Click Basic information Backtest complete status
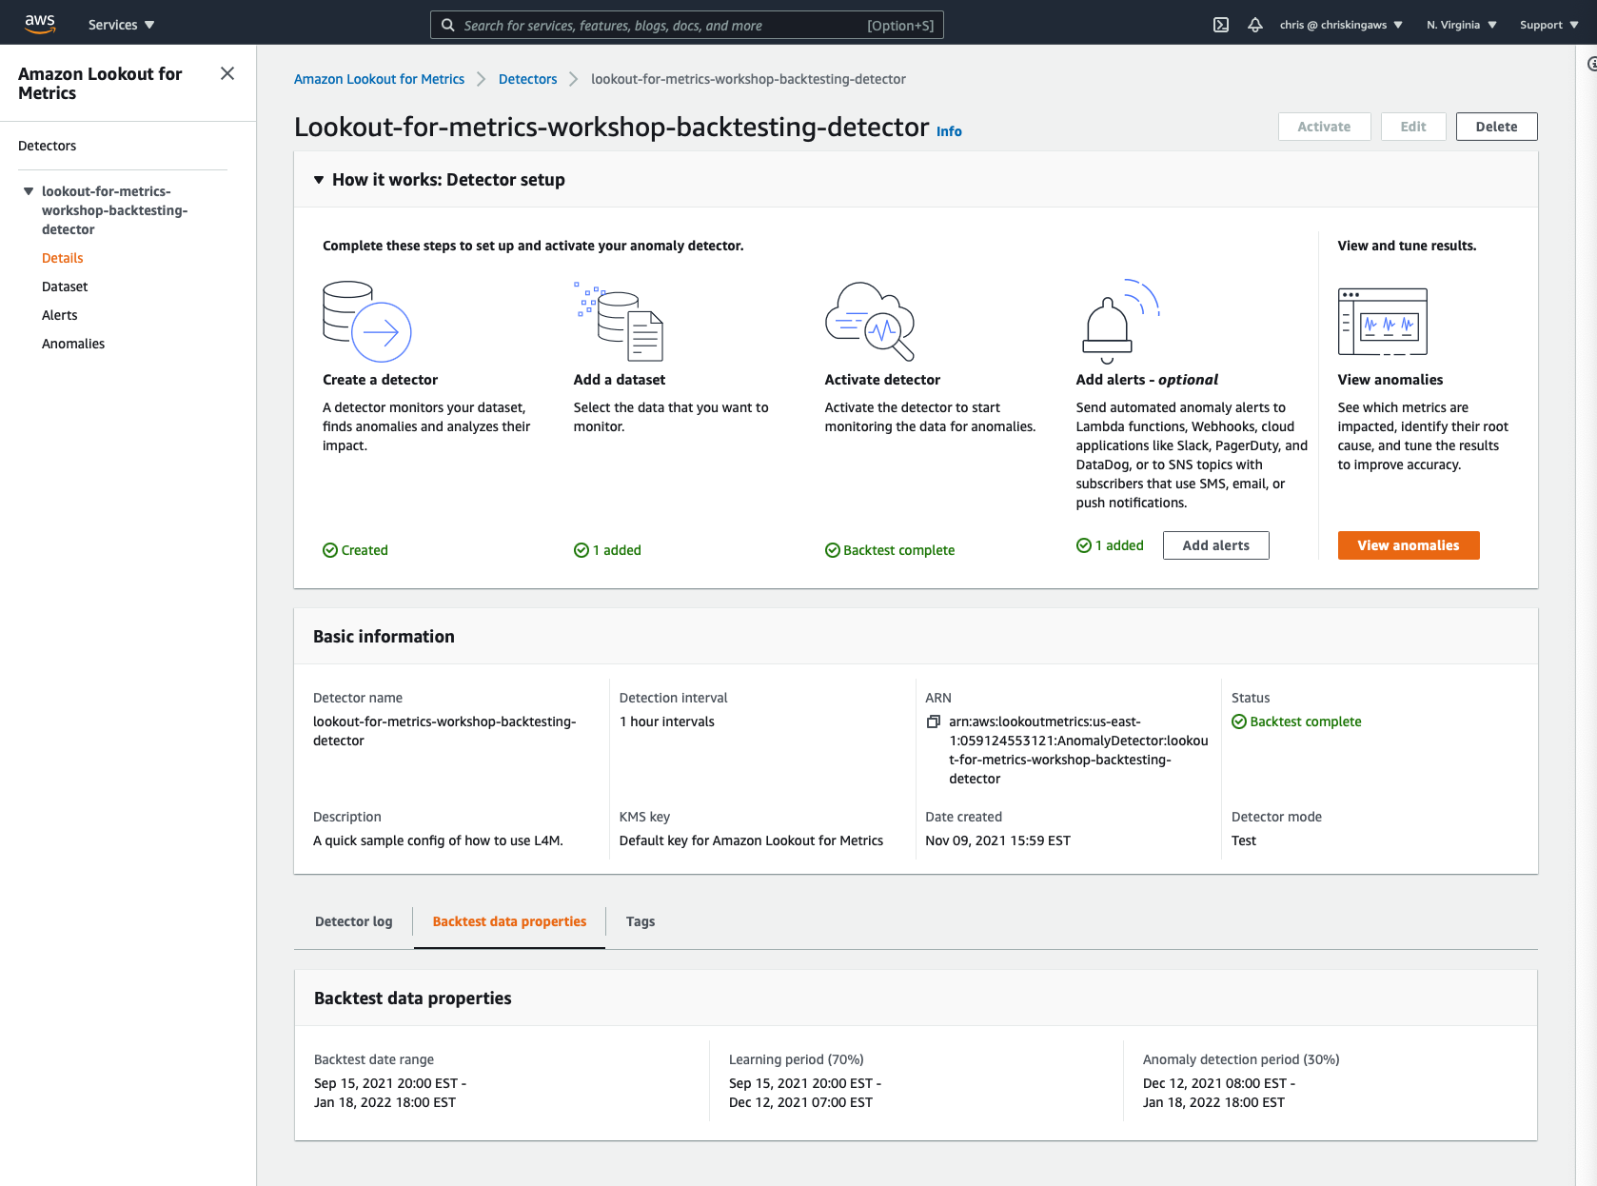Screen dimensions: 1597x1186 1296,721
